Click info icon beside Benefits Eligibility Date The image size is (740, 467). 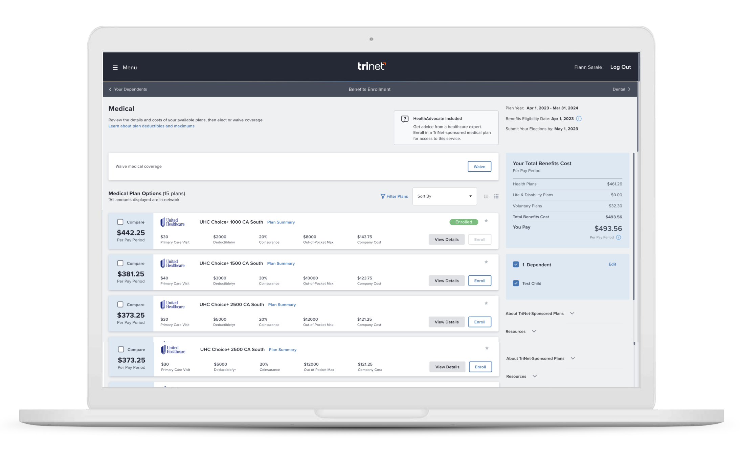click(x=579, y=119)
